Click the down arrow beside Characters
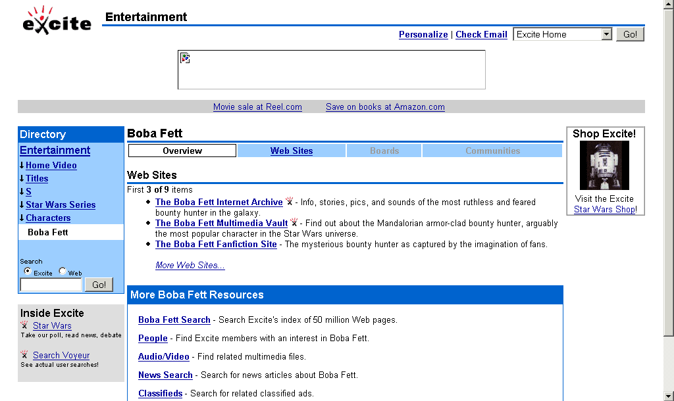This screenshot has width=674, height=401. pyautogui.click(x=22, y=218)
